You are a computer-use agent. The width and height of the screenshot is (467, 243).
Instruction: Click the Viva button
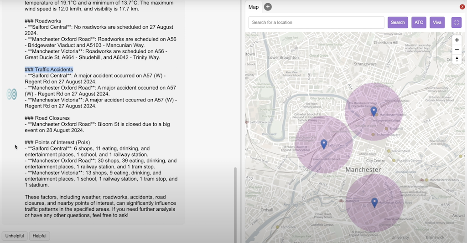[437, 23]
